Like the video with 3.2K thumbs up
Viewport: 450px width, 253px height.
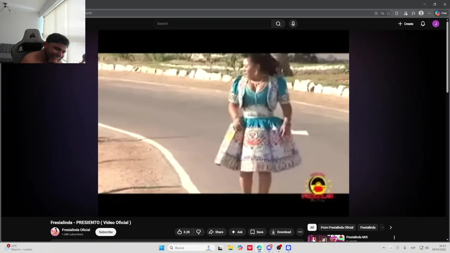point(184,232)
